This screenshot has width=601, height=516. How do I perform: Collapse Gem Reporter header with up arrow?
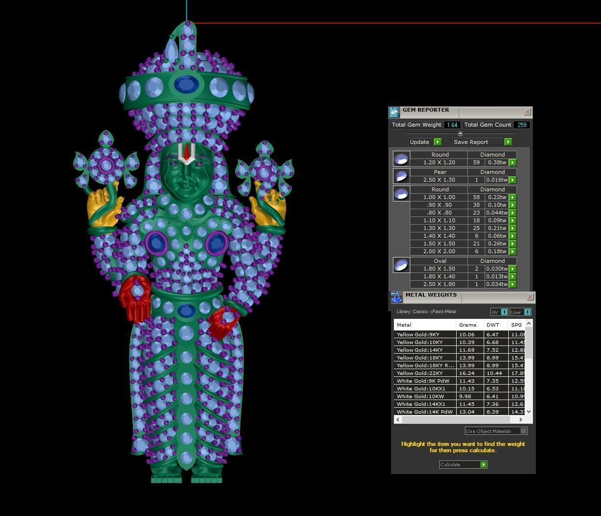point(460,133)
